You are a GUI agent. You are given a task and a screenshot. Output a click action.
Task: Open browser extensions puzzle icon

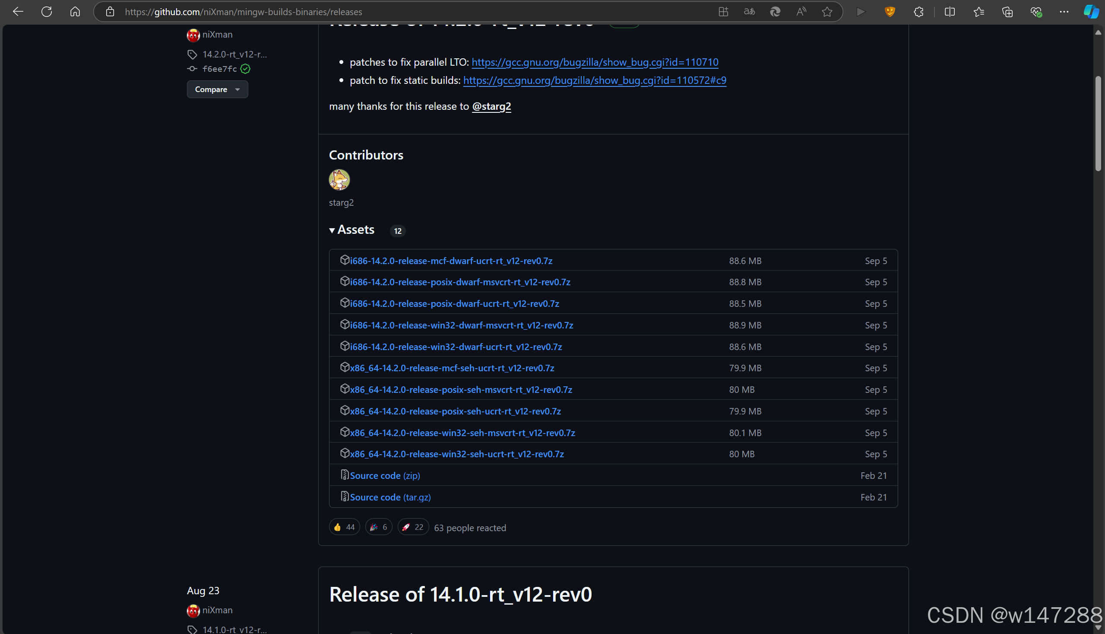click(918, 12)
